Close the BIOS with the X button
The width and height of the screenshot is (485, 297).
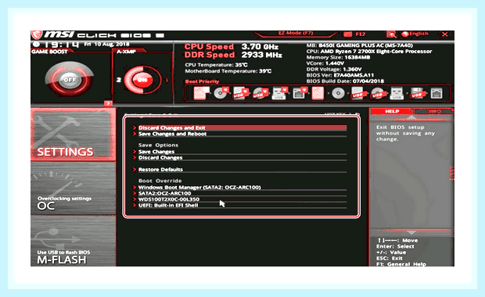click(x=445, y=34)
